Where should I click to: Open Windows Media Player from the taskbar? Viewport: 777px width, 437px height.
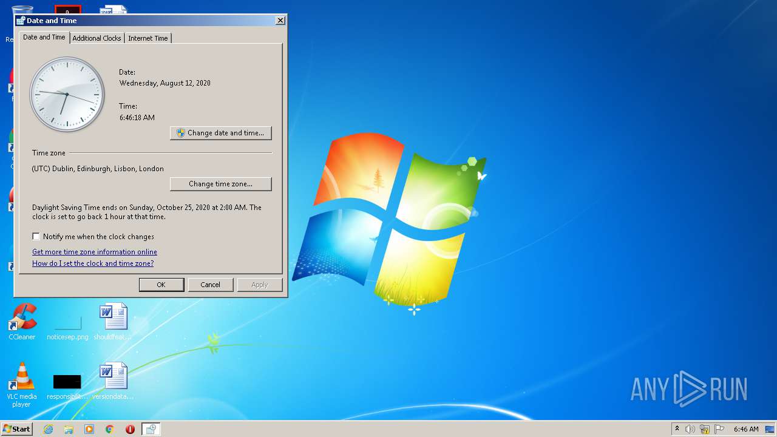pos(89,429)
